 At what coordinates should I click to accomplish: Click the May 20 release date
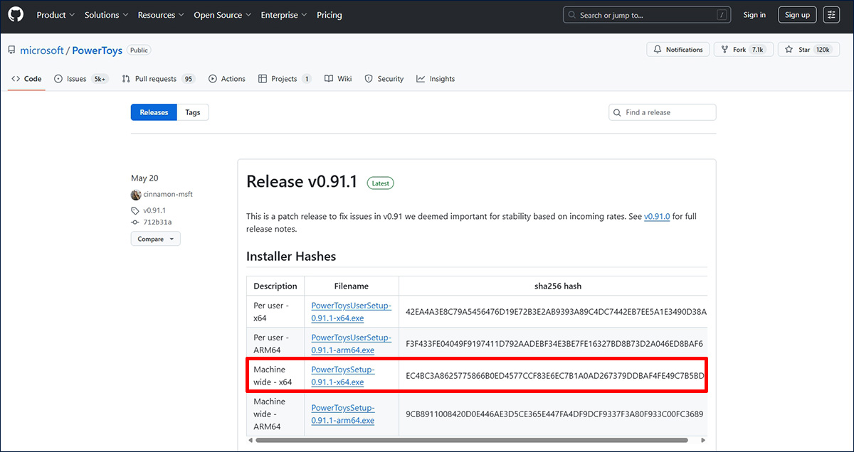(x=144, y=178)
